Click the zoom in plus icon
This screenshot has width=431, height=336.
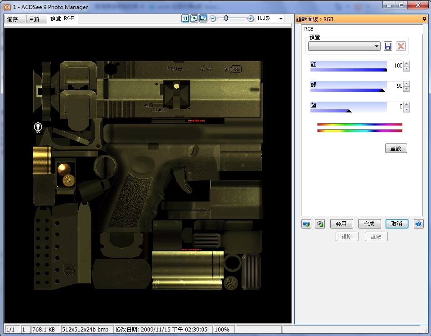(x=251, y=18)
